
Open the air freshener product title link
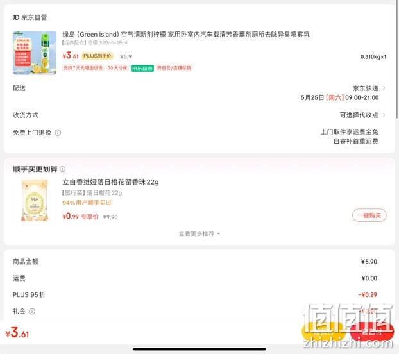[186, 34]
